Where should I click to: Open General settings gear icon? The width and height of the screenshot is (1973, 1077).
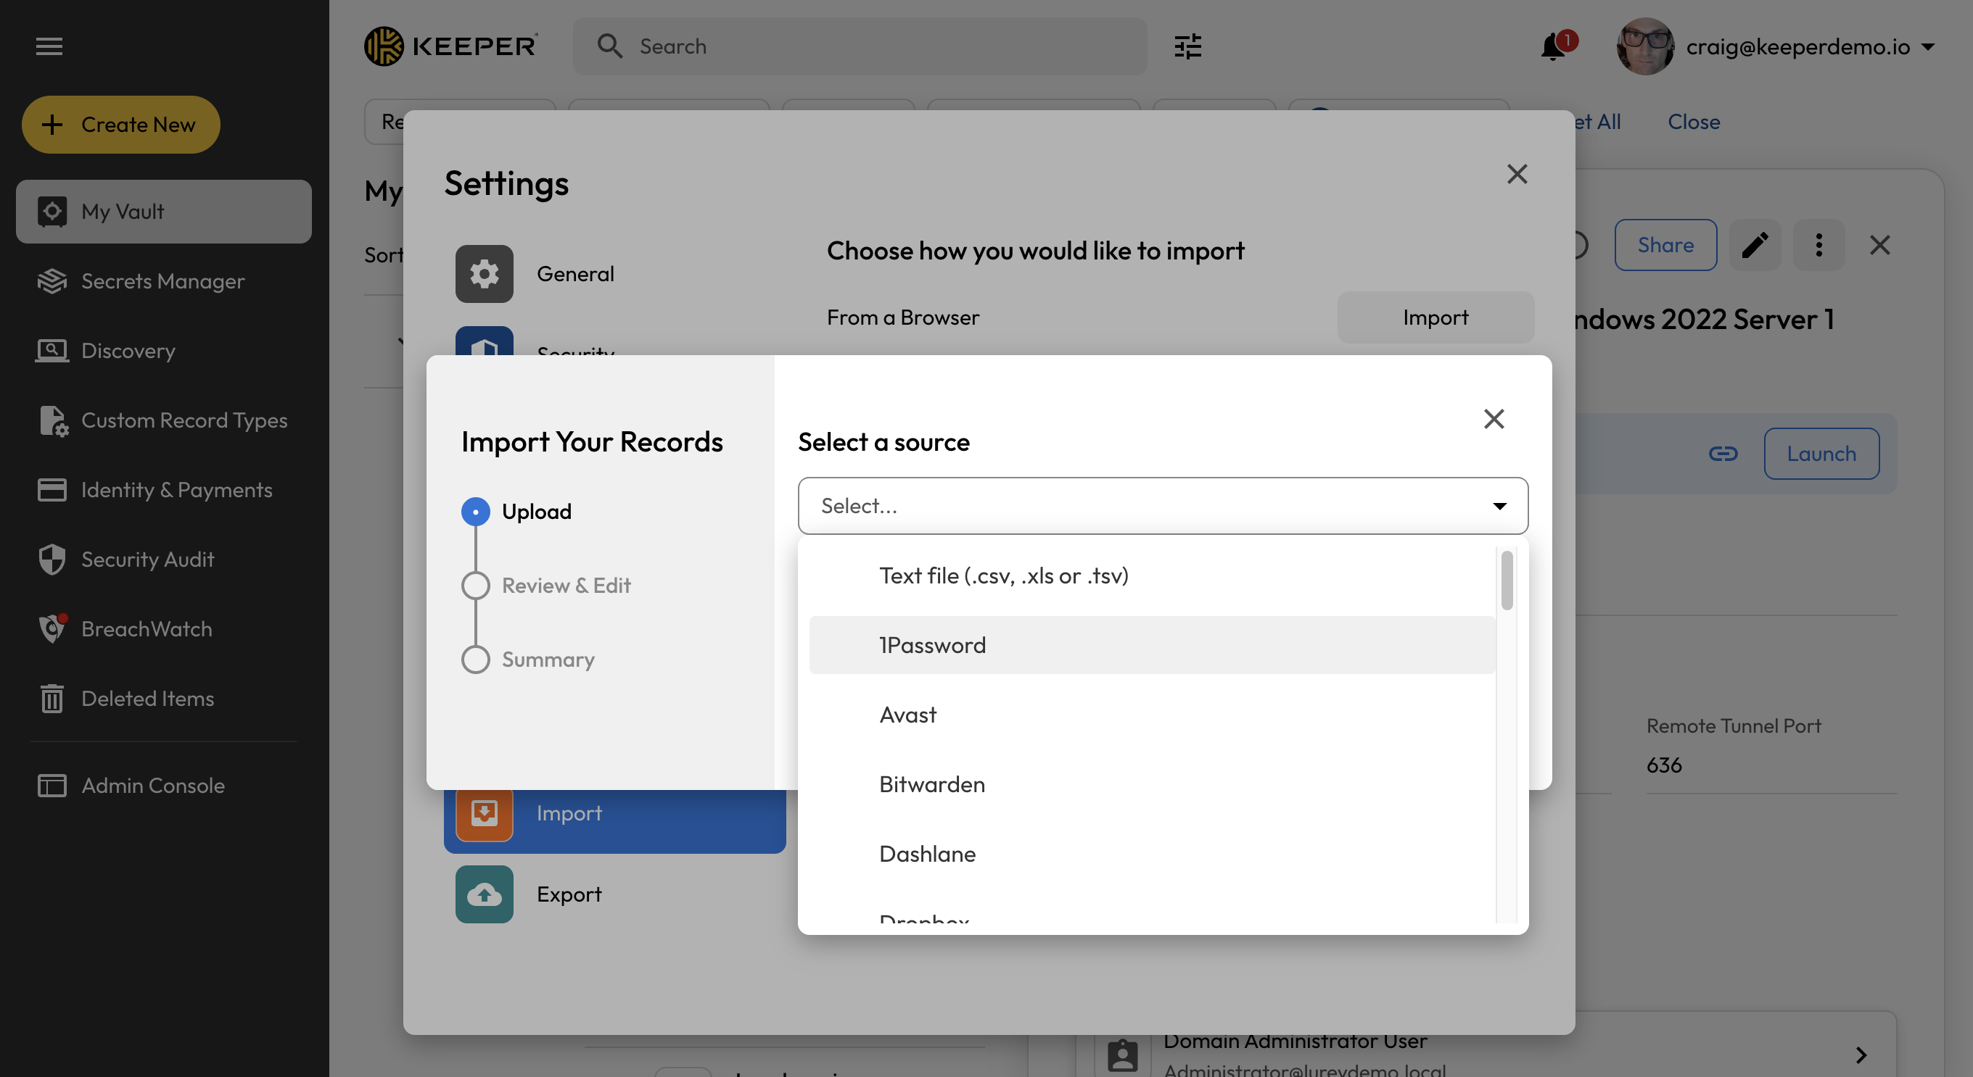pos(484,274)
